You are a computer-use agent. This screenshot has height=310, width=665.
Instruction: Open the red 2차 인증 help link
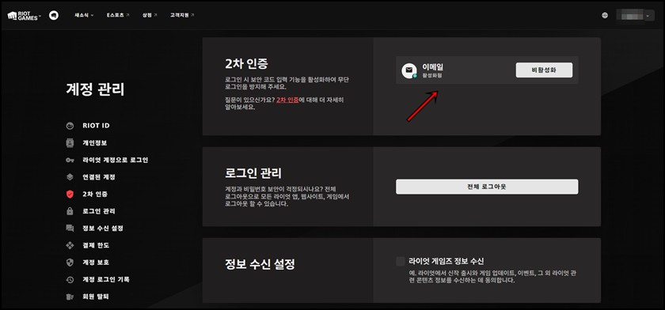tap(287, 100)
